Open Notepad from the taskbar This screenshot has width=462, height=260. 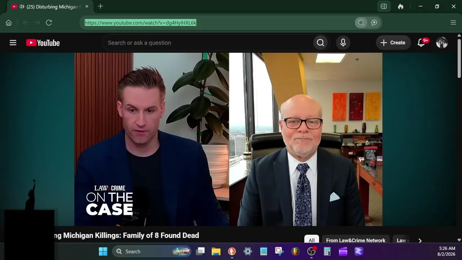click(263, 251)
